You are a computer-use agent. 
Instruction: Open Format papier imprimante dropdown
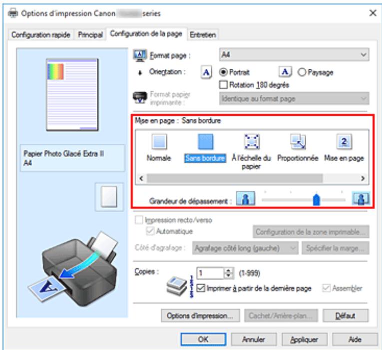tap(294, 99)
